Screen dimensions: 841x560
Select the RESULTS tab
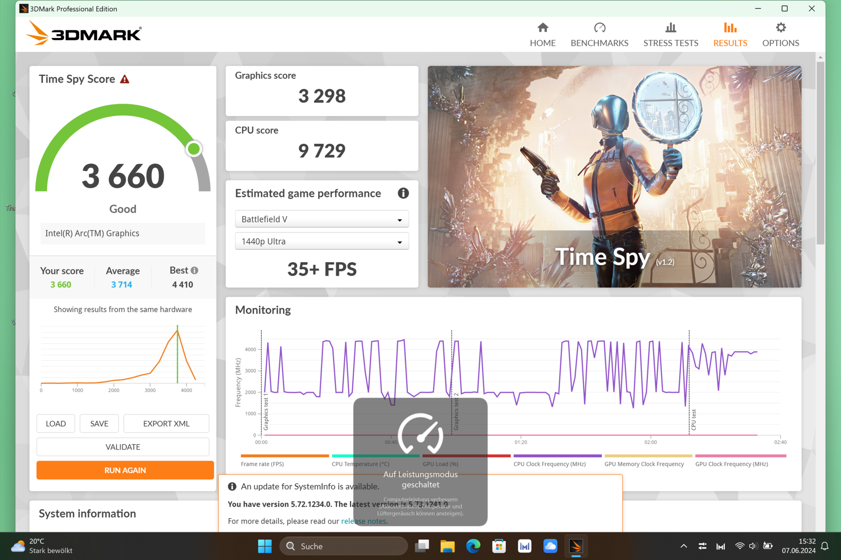730,35
